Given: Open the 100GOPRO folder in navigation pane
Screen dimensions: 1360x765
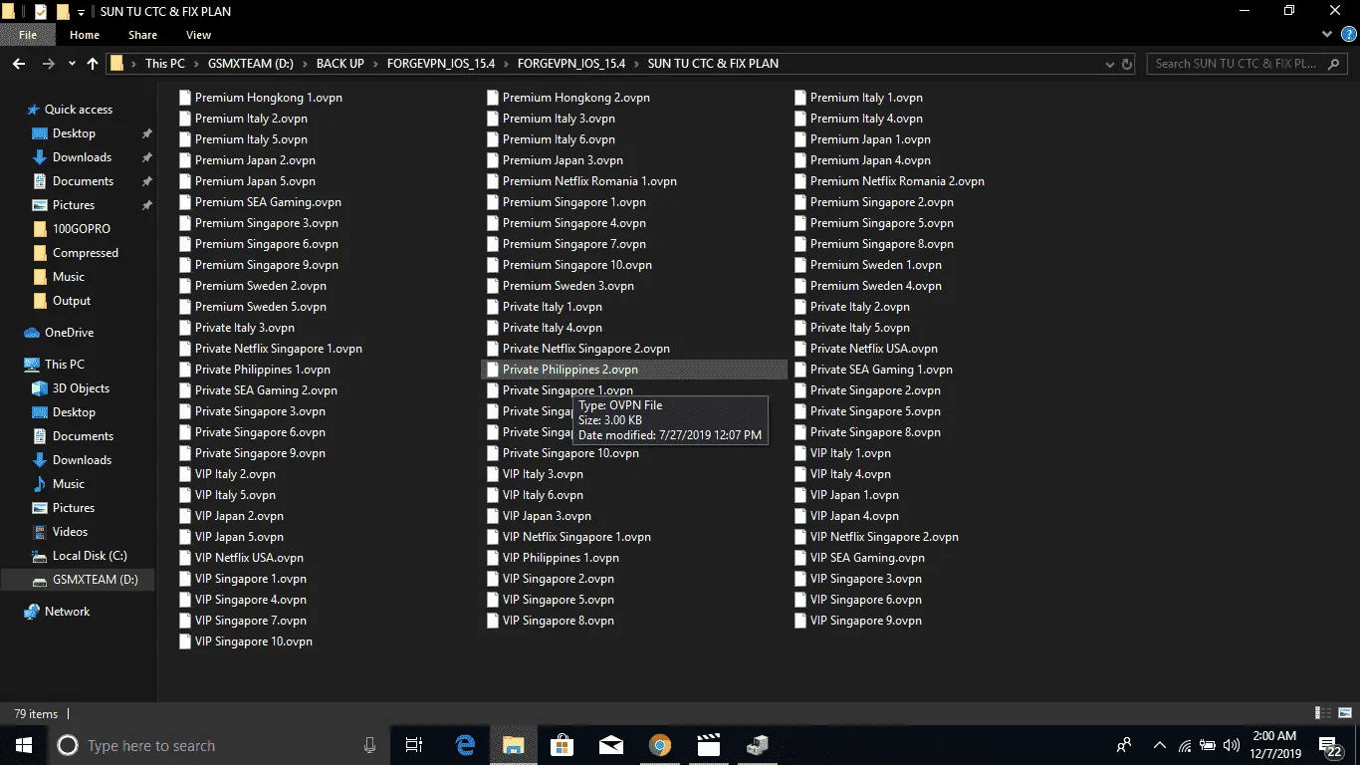Looking at the screenshot, I should (82, 229).
